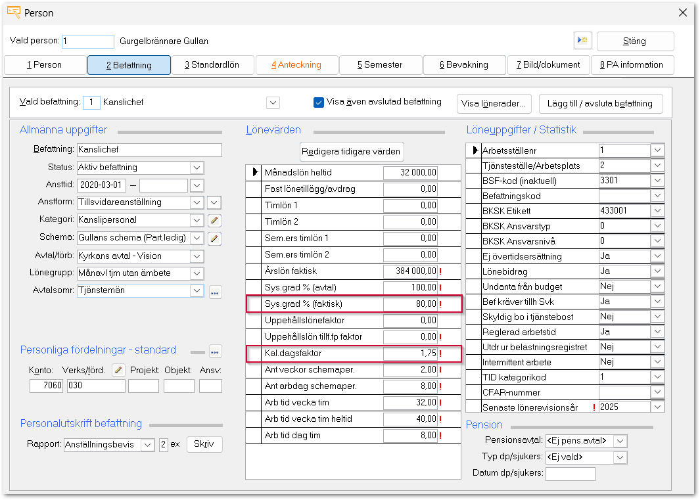
Task: Click the pencil icon next to Kategori
Action: (x=214, y=220)
